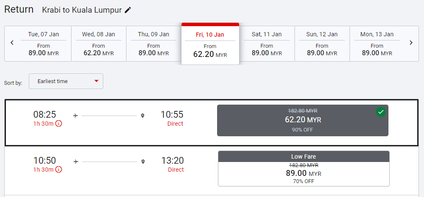Click the pencil edit icon beside route
The width and height of the screenshot is (424, 197).
128,10
